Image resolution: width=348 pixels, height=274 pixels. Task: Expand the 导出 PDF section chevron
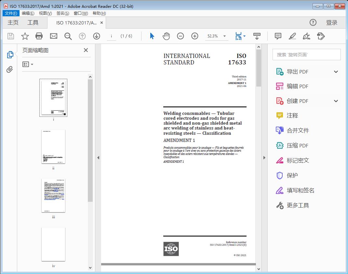click(336, 72)
